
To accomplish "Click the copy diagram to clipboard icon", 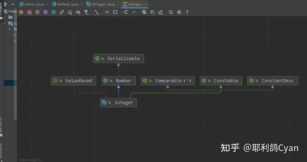I will tap(144, 12).
